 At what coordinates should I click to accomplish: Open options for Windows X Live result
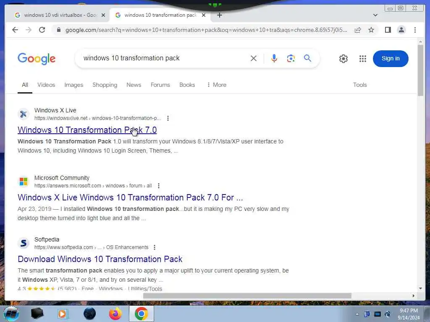[168, 118]
